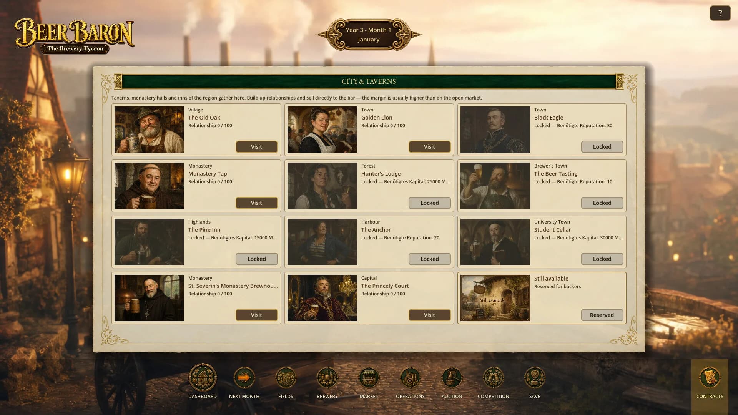Click the "Golden Lion" tavern name
Screen dimensions: 738x415
click(377, 118)
